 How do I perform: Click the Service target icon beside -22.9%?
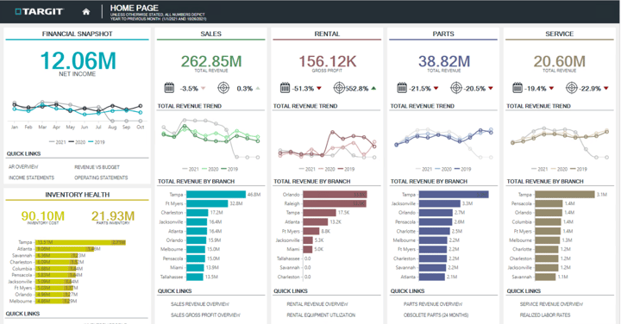[x=572, y=88]
